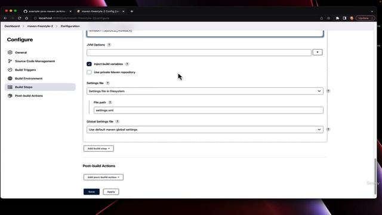382x215 pixels.
Task: Open the Settings file dropdown
Action: (x=205, y=91)
